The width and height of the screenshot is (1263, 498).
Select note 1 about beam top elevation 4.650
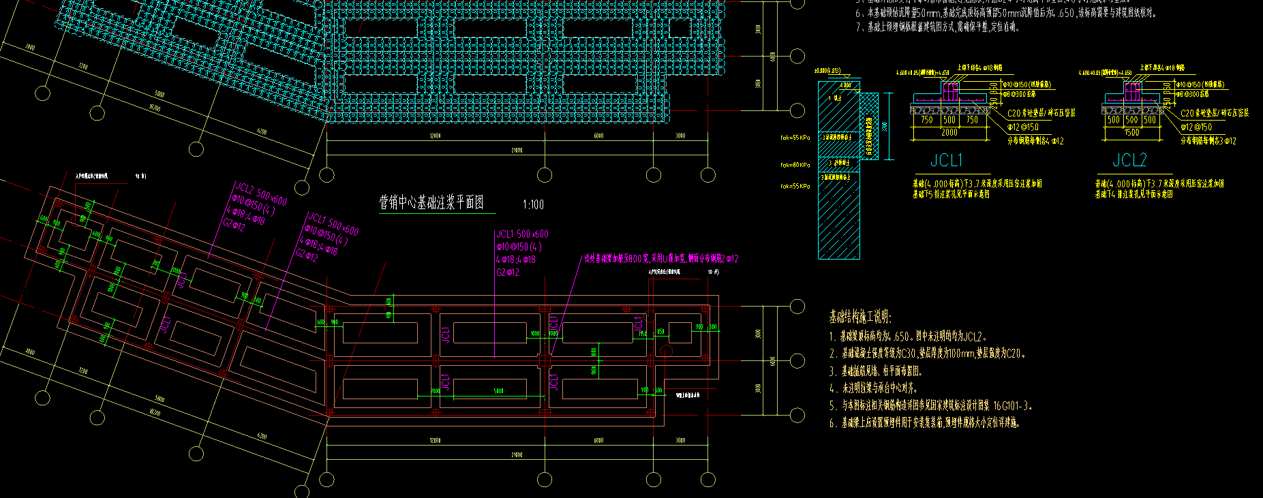(908, 337)
